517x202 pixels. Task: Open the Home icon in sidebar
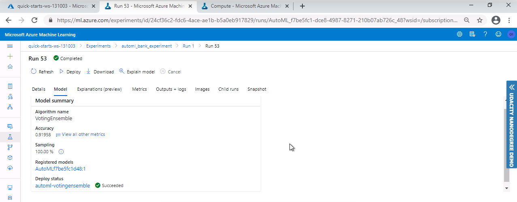10,67
